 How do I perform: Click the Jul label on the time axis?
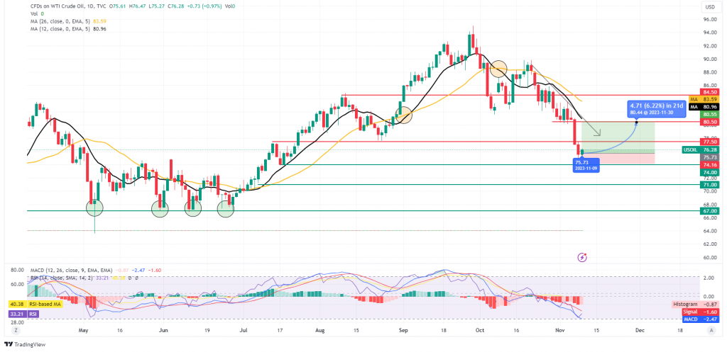[x=244, y=331]
